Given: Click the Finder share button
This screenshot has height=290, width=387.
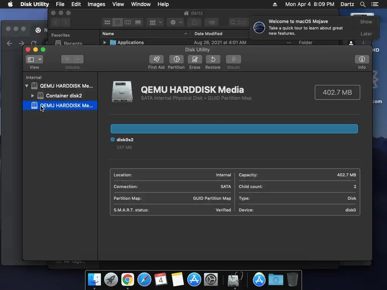Looking at the screenshot, I should [195, 22].
